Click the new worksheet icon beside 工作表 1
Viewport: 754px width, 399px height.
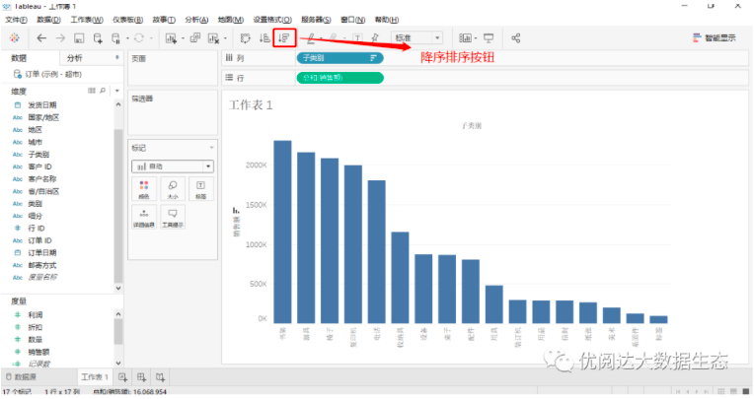click(x=123, y=377)
